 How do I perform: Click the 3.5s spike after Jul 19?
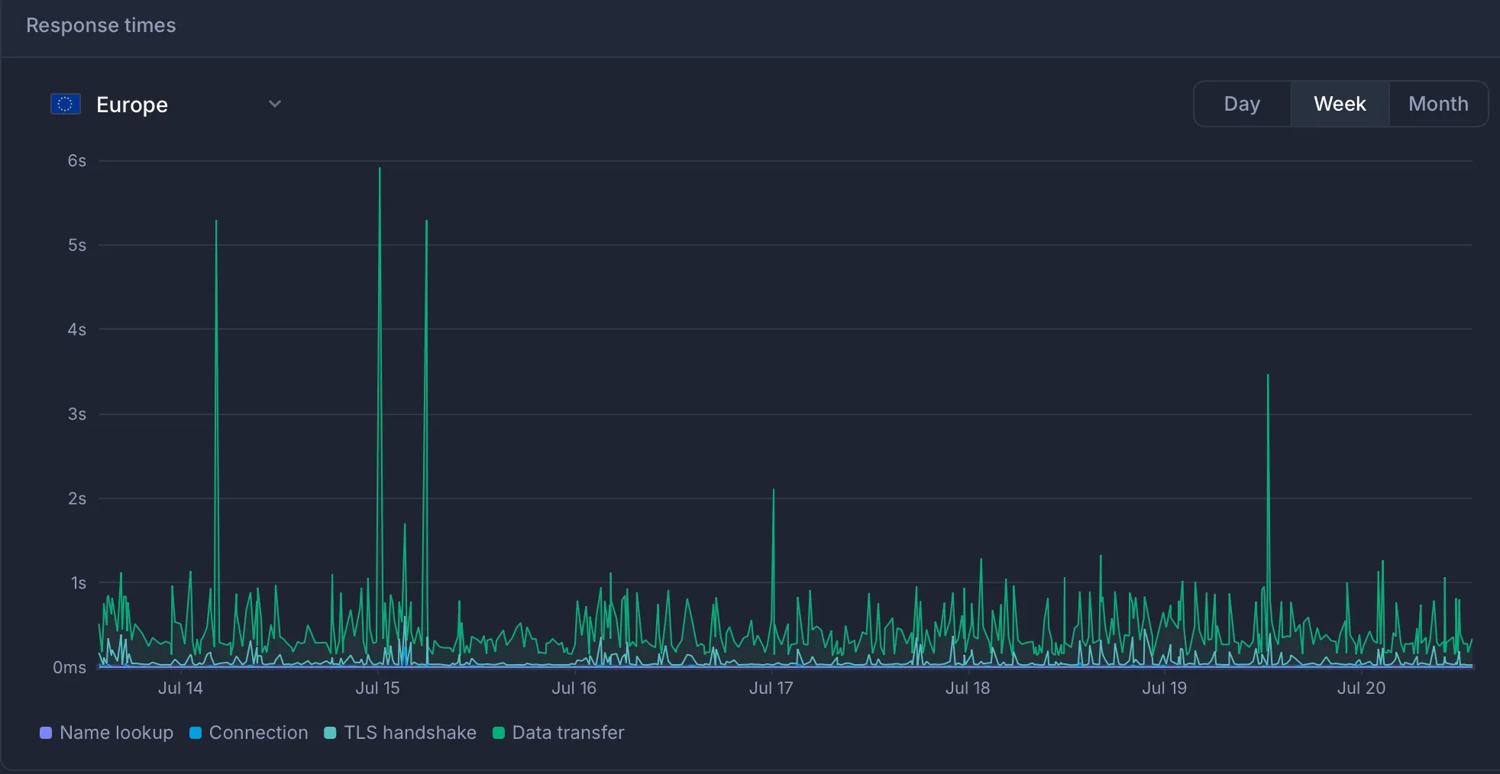click(x=1268, y=376)
